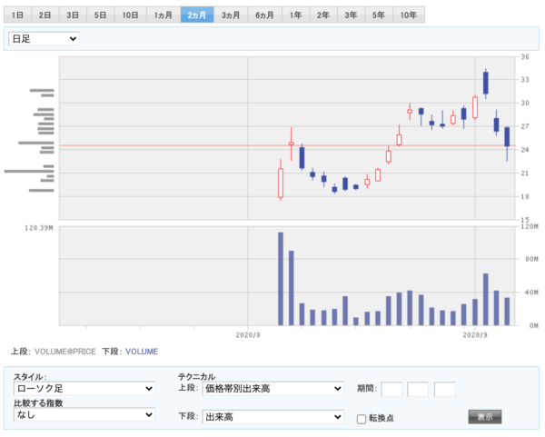Switch to the 3年 tab
This screenshot has height=437, width=545.
(x=351, y=15)
